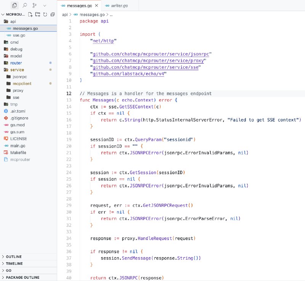This screenshot has width=305, height=281.
Task: Click the New Folder icon
Action: pyautogui.click(x=38, y=14)
